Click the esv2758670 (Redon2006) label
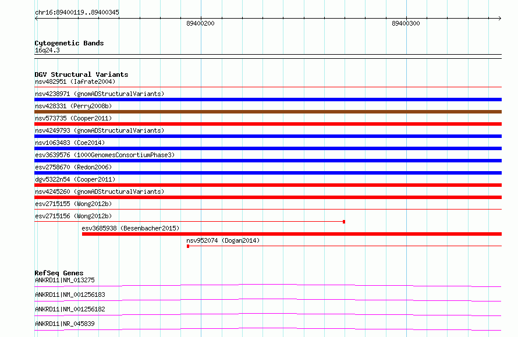Screen dimensions: 518x337 (73, 167)
